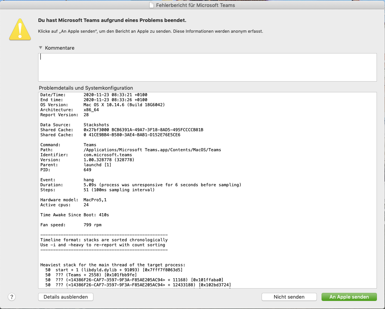Click Architecture value x86_64
The width and height of the screenshot is (385, 309).
coord(91,110)
